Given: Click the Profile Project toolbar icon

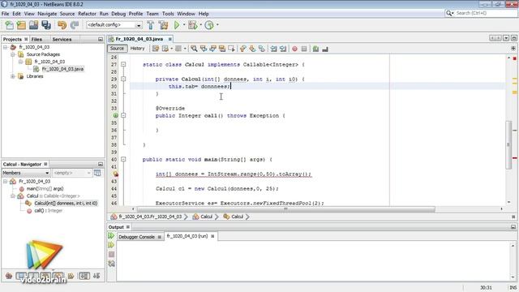Looking at the screenshot, I should (x=209, y=25).
